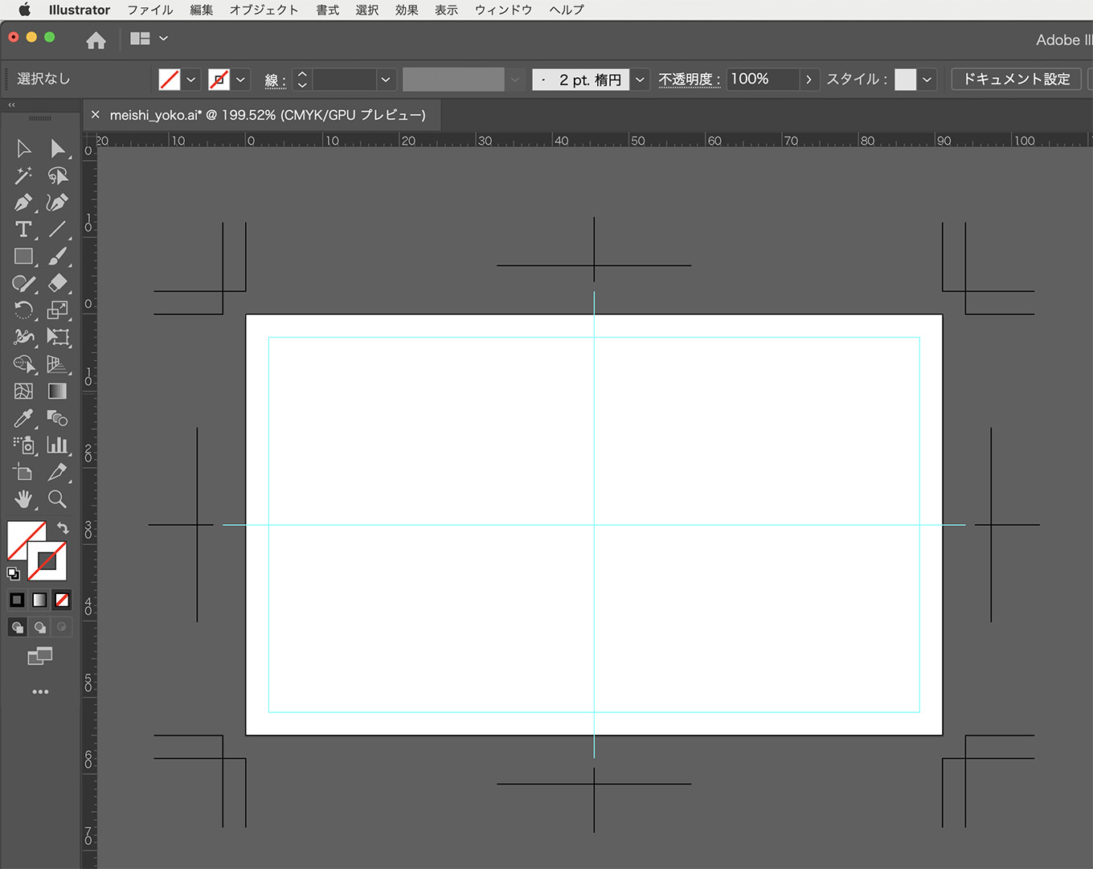This screenshot has height=869, width=1093.
Task: Select the Shaper tool
Action: coord(23,283)
